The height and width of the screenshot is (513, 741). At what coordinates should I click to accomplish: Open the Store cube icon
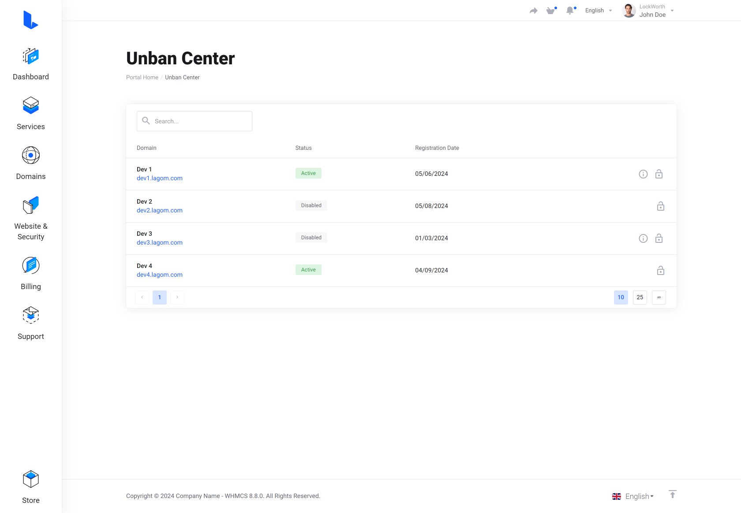[x=31, y=479]
